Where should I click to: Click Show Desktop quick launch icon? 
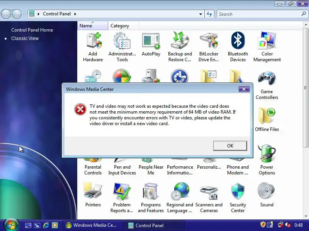click(28, 225)
